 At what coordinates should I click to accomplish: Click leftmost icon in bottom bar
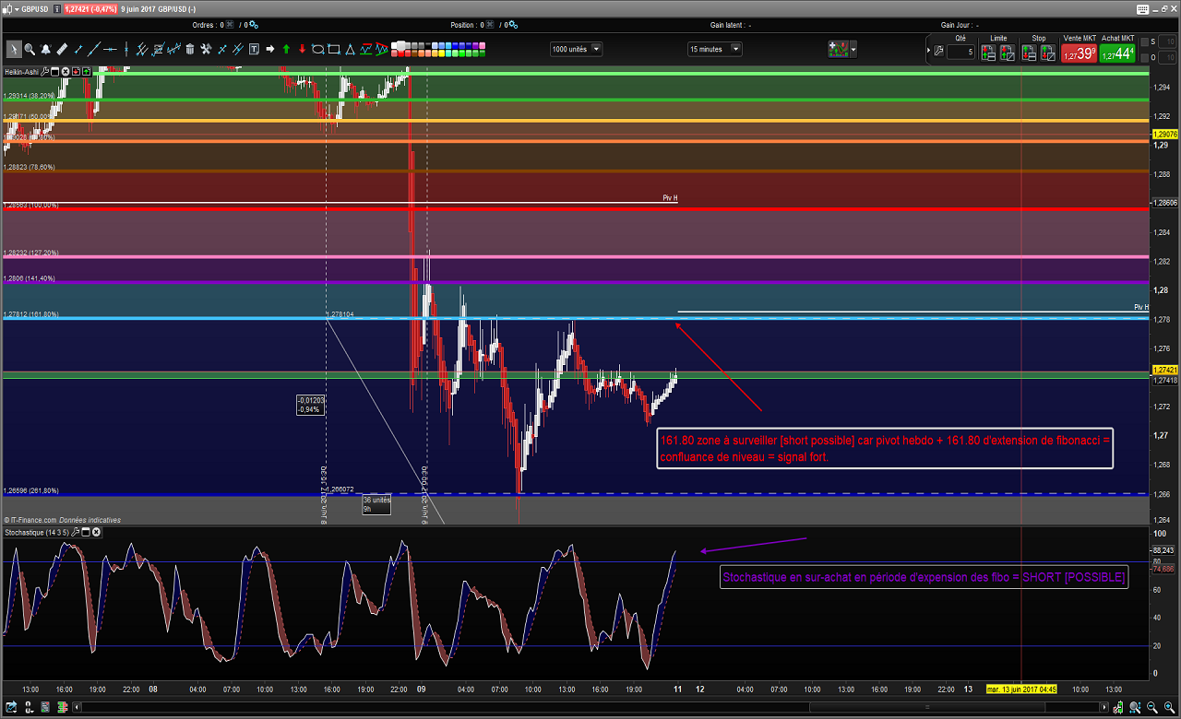11,707
